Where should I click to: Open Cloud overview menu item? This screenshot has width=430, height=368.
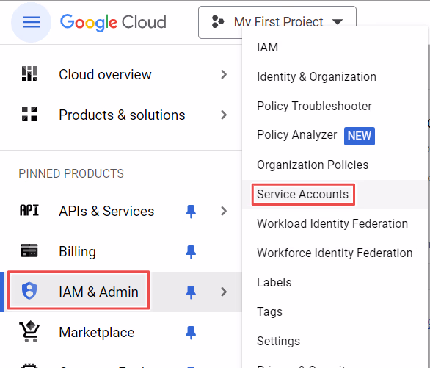[105, 75]
